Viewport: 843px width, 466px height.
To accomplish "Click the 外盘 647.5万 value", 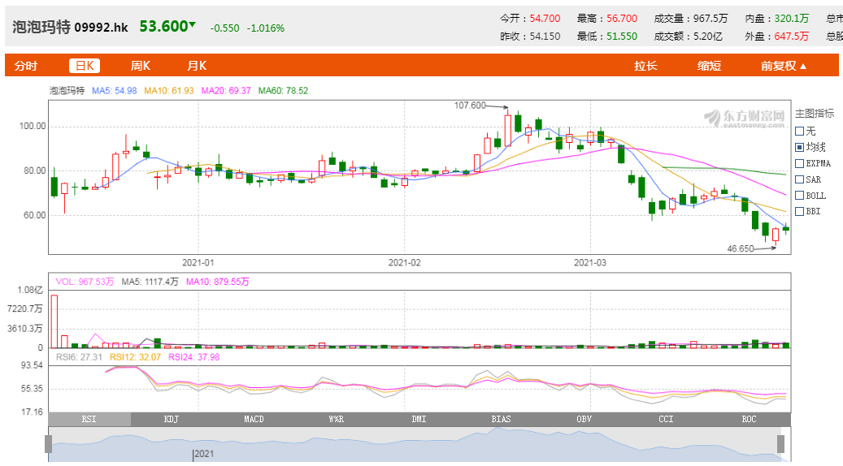I will coord(792,36).
